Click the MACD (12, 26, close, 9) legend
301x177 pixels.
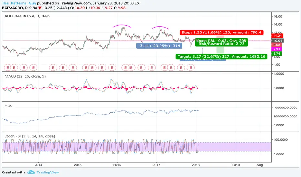[25, 76]
